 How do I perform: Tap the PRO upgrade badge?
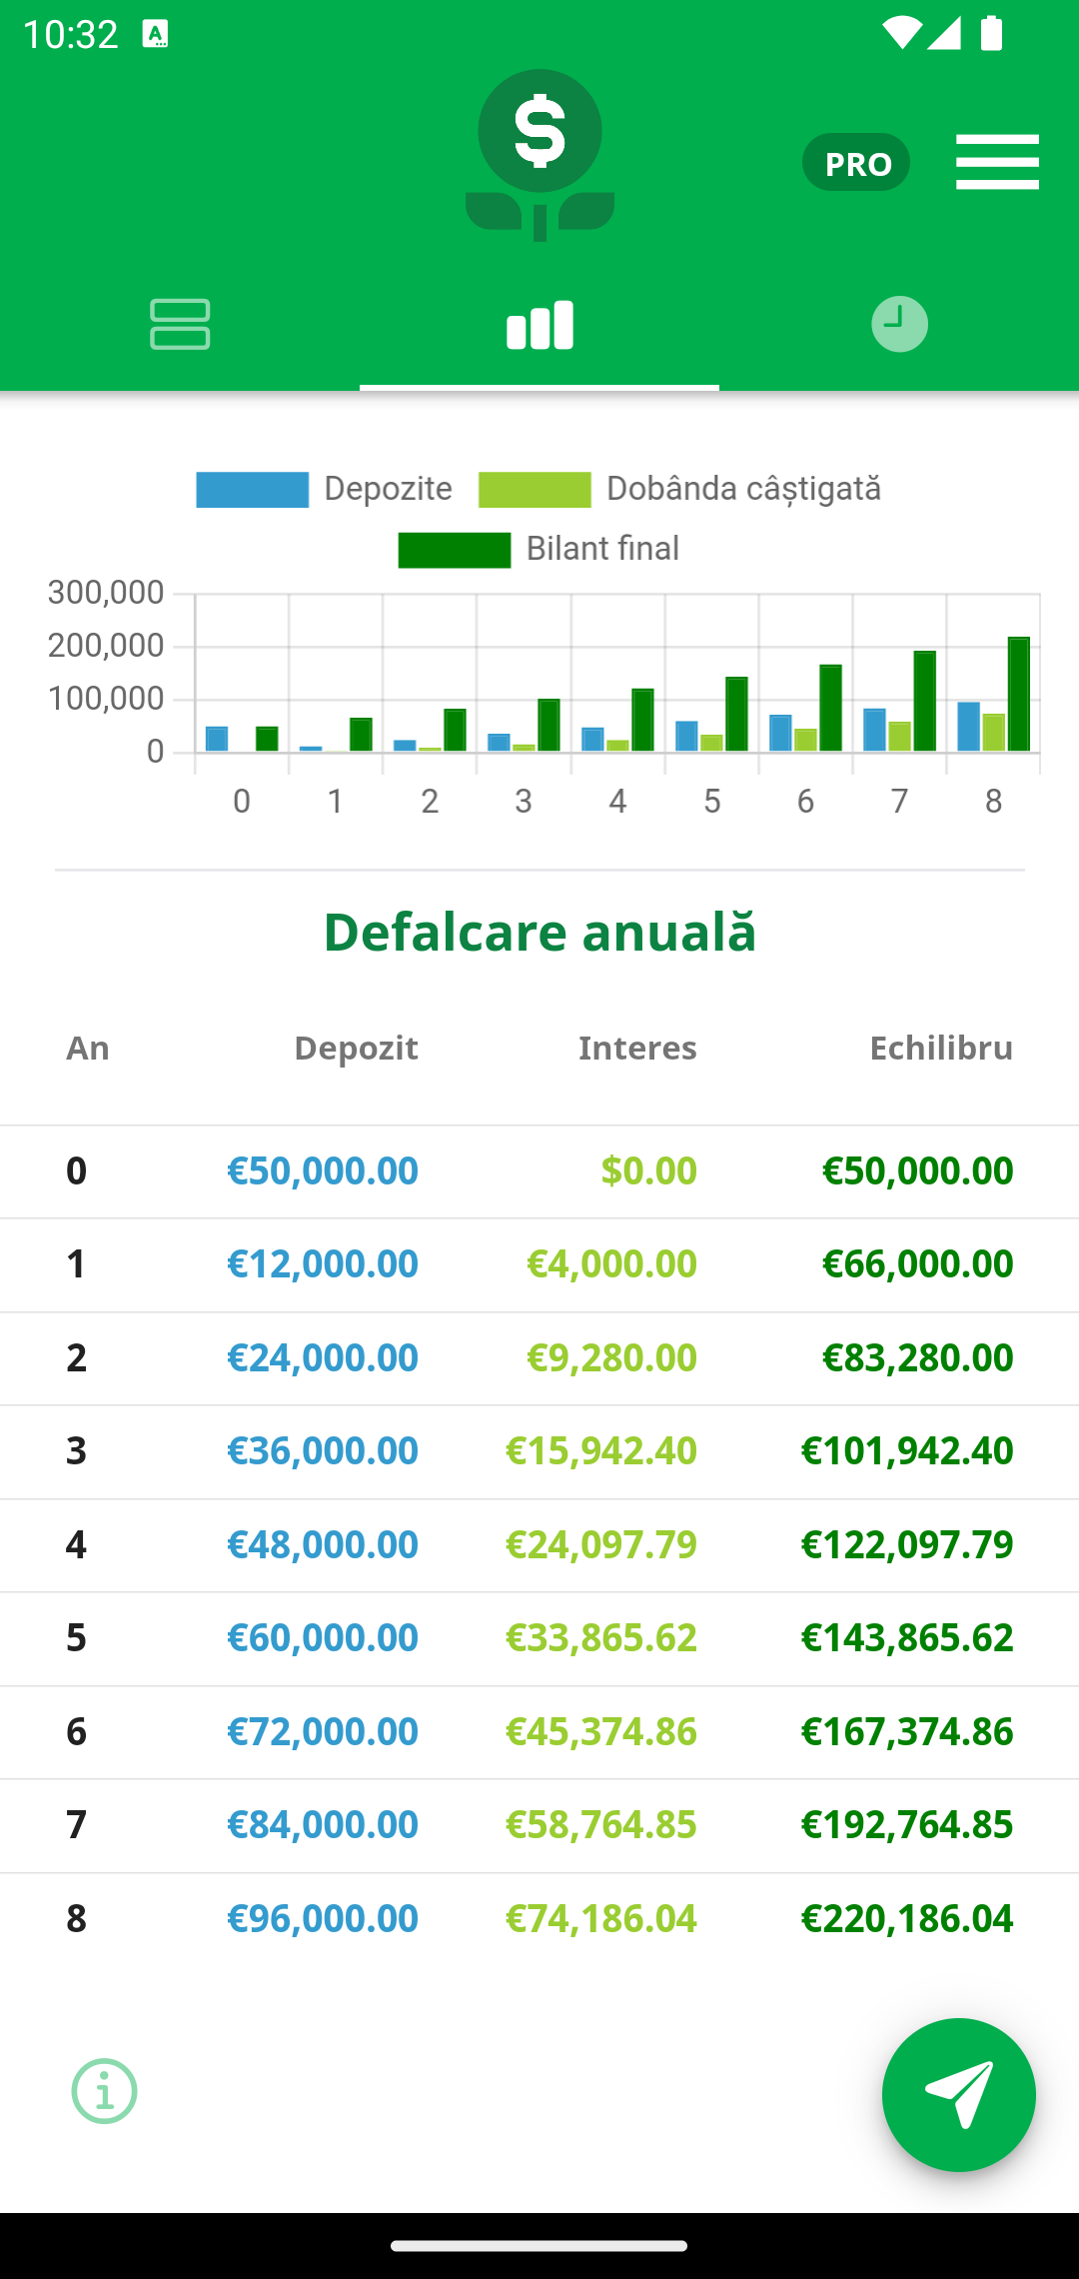(x=856, y=162)
